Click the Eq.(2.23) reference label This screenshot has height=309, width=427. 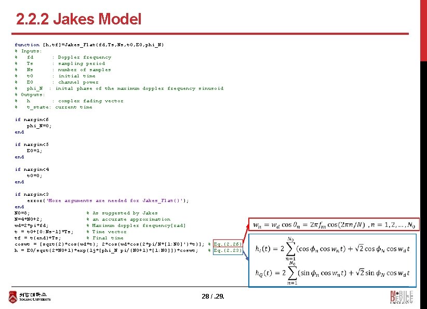click(x=227, y=250)
